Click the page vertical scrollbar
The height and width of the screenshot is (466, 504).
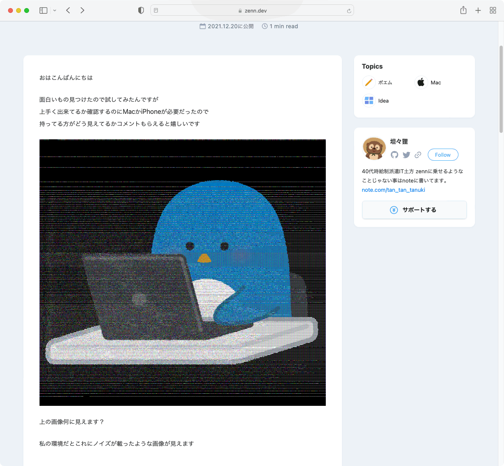501,89
